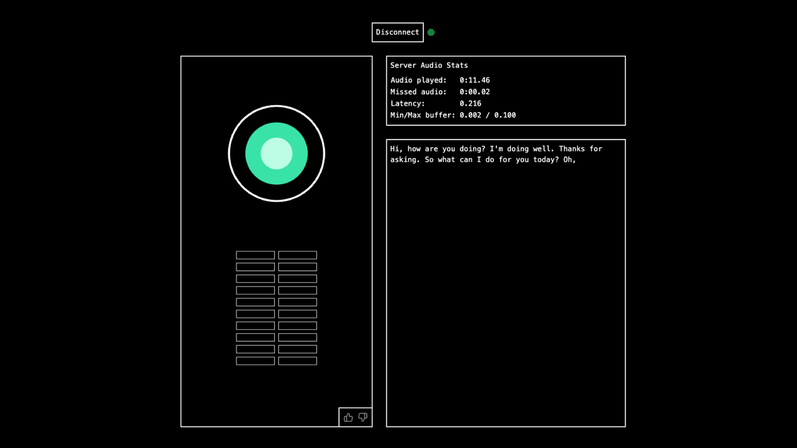Viewport: 797px width, 448px height.
Task: Click the empty area of the transcript box
Action: pos(505,299)
